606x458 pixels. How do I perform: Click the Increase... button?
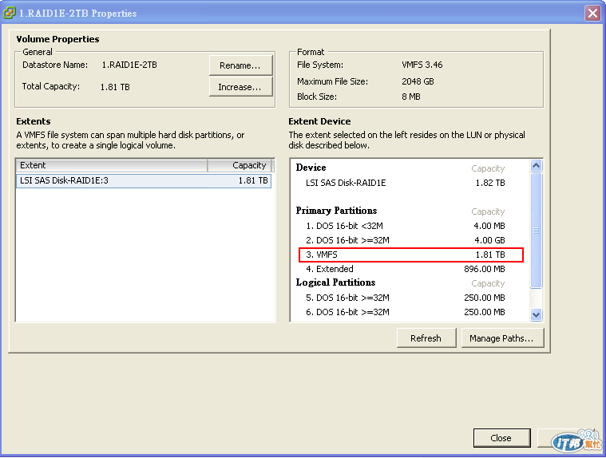240,87
